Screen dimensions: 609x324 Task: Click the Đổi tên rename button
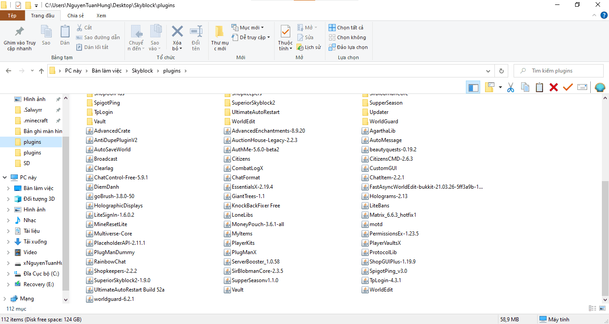[196, 38]
